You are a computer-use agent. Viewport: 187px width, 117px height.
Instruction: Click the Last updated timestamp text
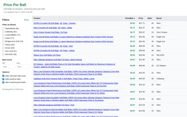(x=18, y=12)
